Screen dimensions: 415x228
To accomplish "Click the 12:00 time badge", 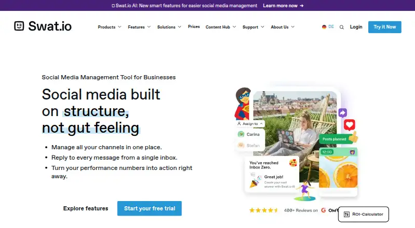I will (x=327, y=152).
